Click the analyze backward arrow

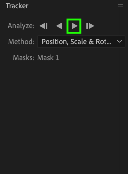point(59,26)
